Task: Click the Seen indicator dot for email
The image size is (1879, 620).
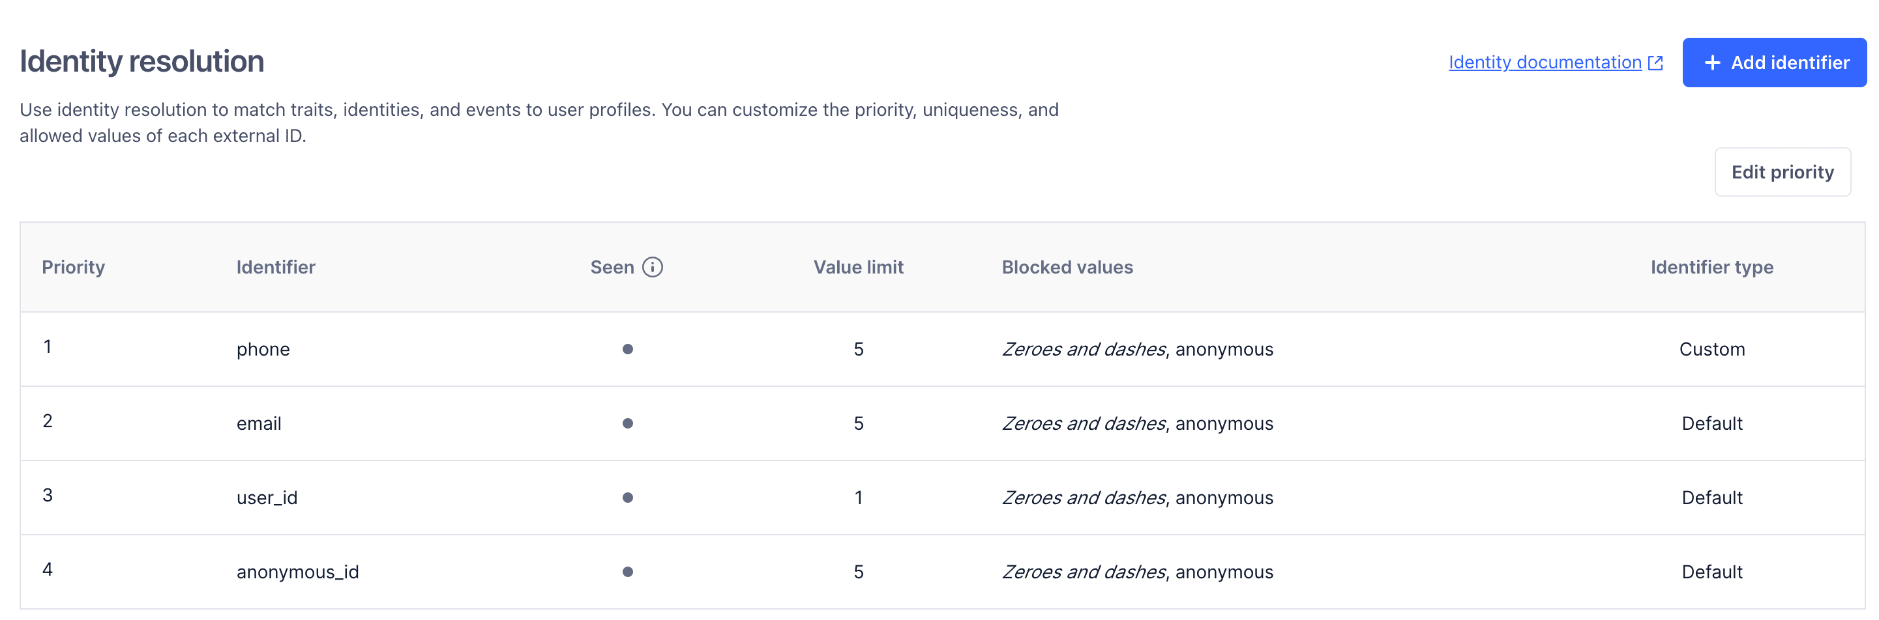Action: click(x=627, y=423)
